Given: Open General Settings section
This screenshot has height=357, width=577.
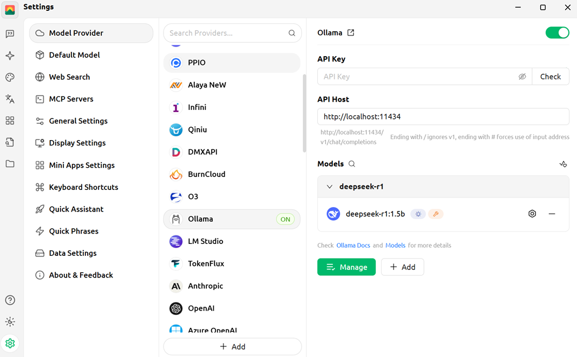Looking at the screenshot, I should tap(91, 121).
